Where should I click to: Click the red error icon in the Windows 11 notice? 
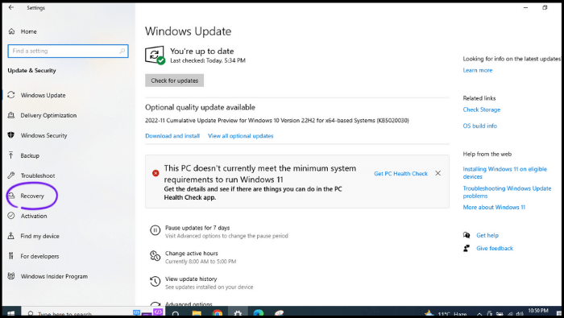tap(156, 173)
